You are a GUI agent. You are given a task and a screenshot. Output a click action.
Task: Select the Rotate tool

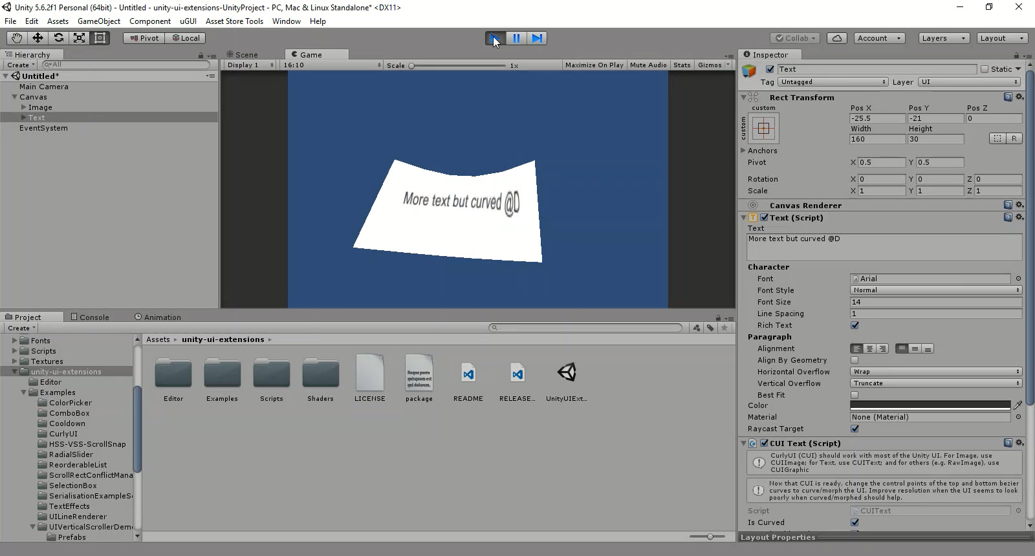(x=58, y=38)
